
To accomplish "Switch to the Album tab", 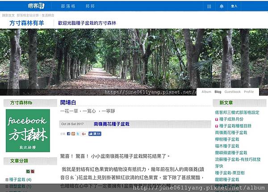I will click(206, 92).
